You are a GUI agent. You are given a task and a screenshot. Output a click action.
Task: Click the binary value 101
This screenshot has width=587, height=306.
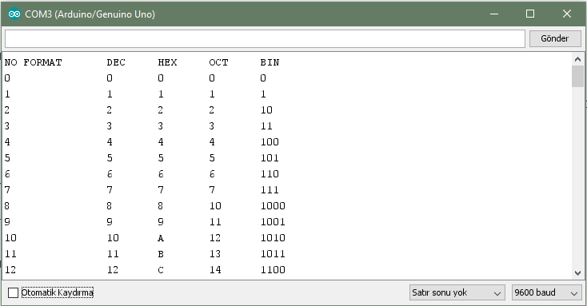[x=270, y=158]
